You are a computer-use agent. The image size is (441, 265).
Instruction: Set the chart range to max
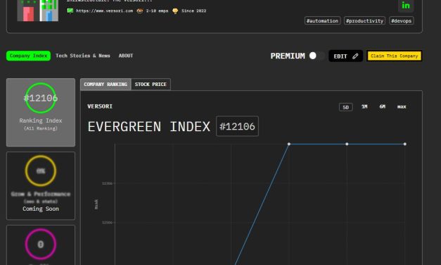pyautogui.click(x=402, y=106)
